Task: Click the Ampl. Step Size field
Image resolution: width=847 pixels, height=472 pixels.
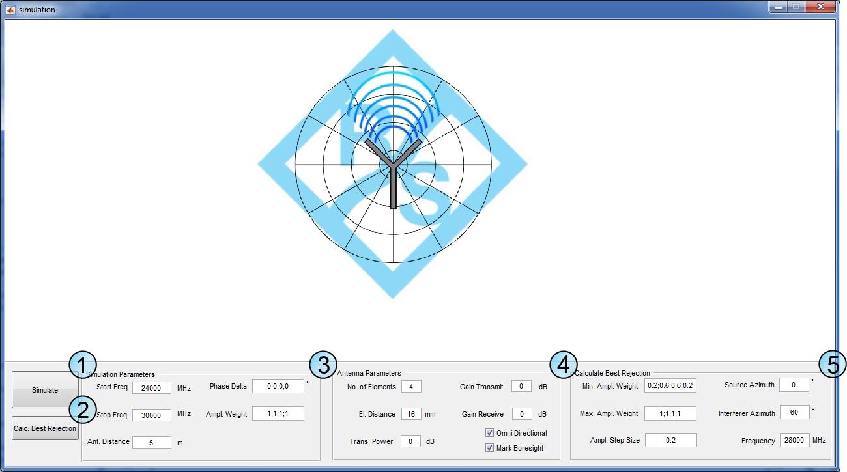Action: coord(670,440)
